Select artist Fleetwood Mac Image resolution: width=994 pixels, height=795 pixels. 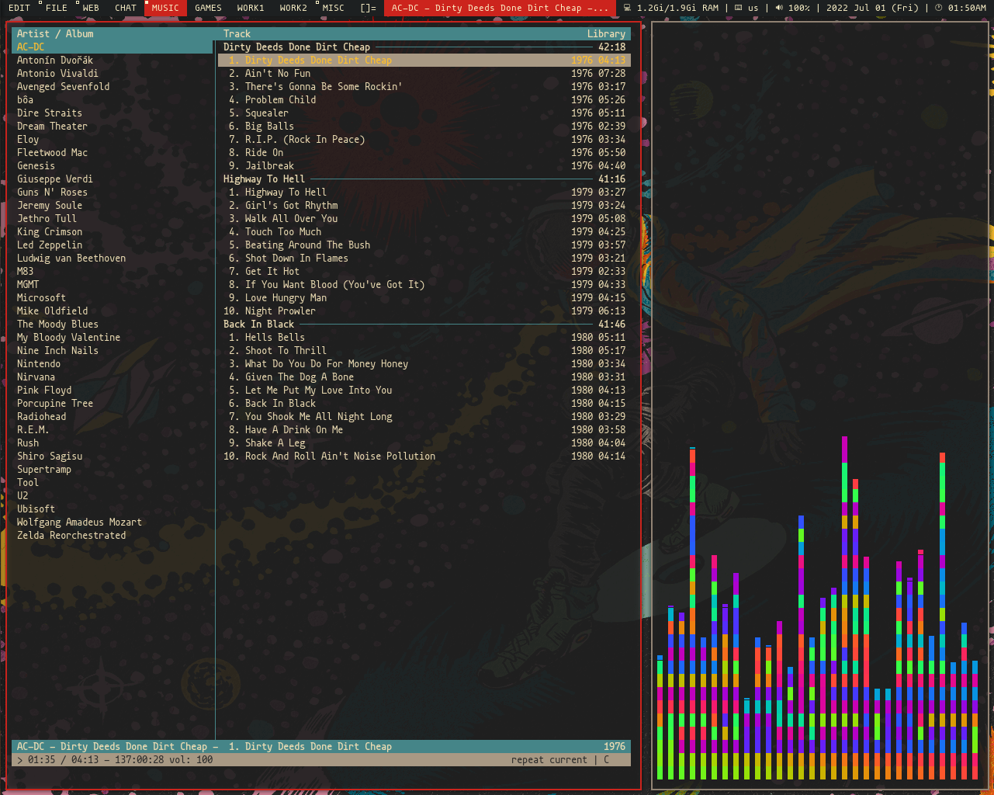(113, 153)
